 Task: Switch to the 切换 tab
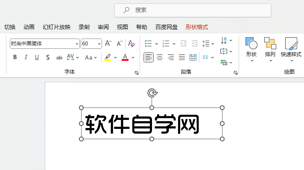pos(10,27)
